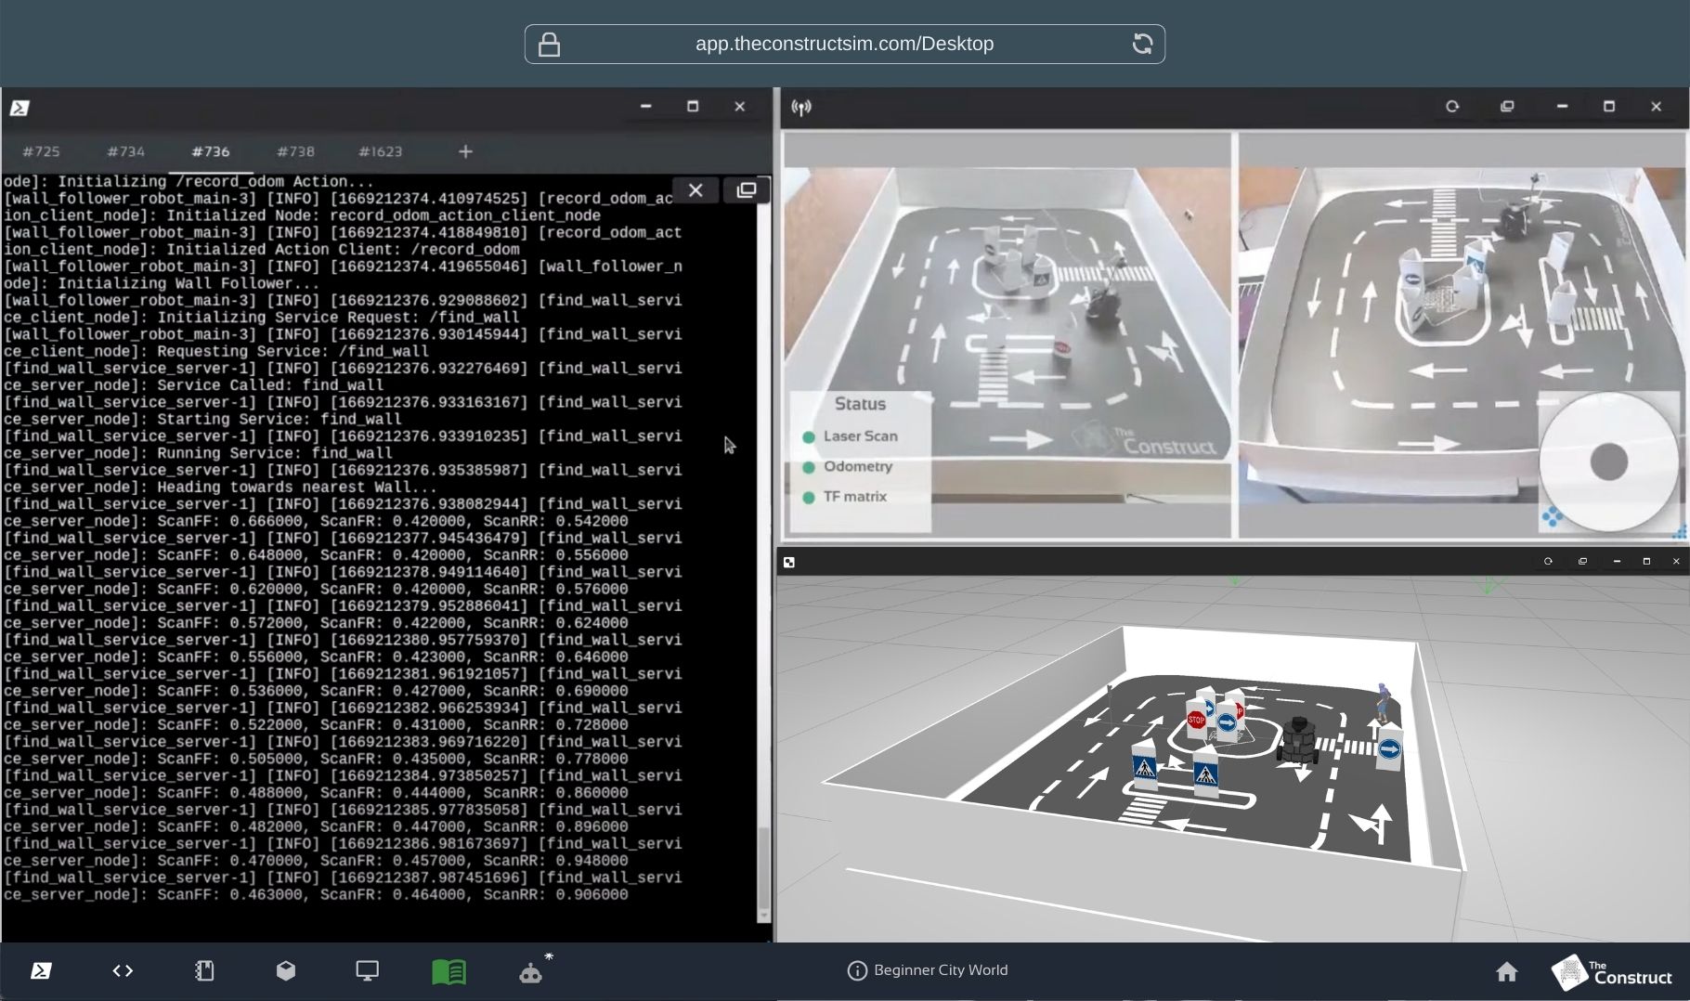Open the robot connection icon in toolbar
This screenshot has height=1001, width=1690.
531,971
